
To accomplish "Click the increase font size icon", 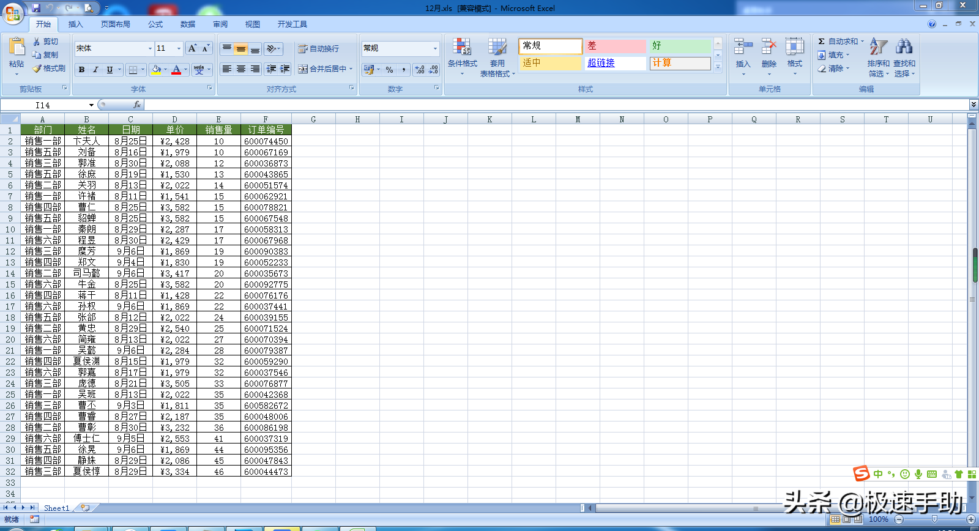I will (x=192, y=48).
